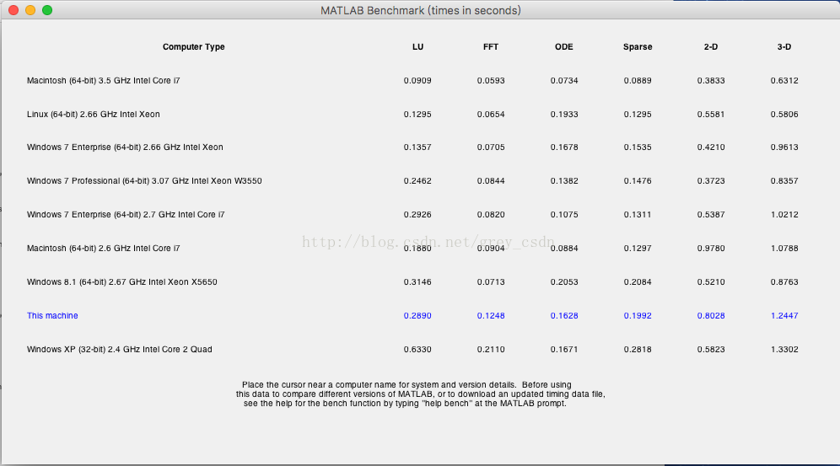Select 'Windows 8.1 (64-bit) 2.67 GHz Intel Xeon X5650'

coord(122,282)
